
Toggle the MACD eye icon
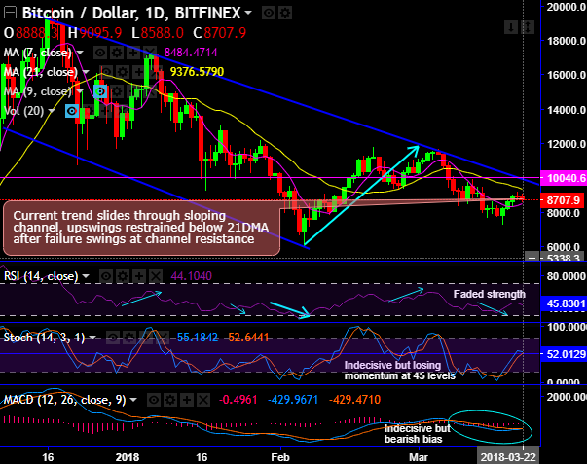154,400
